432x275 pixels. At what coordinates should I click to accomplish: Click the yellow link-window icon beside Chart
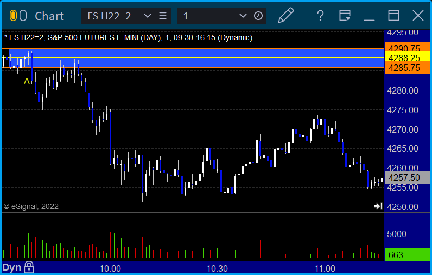click(x=13, y=16)
